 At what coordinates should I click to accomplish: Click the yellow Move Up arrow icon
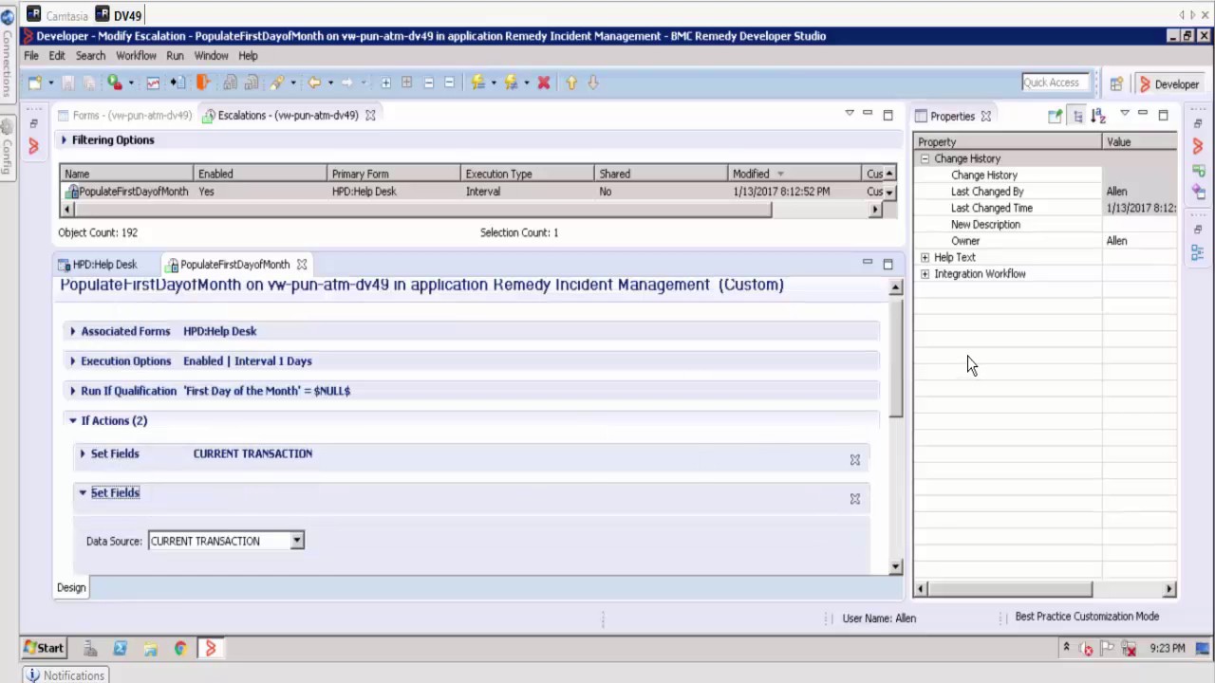coord(571,83)
